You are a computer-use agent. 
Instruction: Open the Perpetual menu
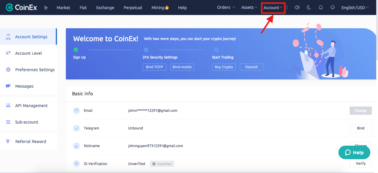point(133,8)
